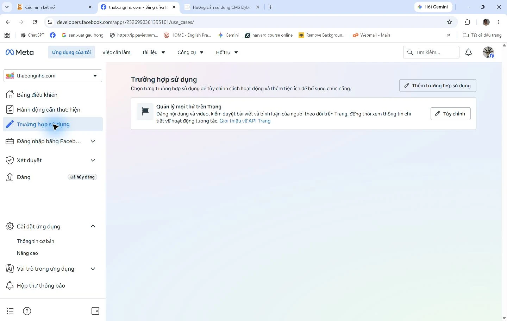View site information icon in address bar
The width and height of the screenshot is (507, 321).
50,22
